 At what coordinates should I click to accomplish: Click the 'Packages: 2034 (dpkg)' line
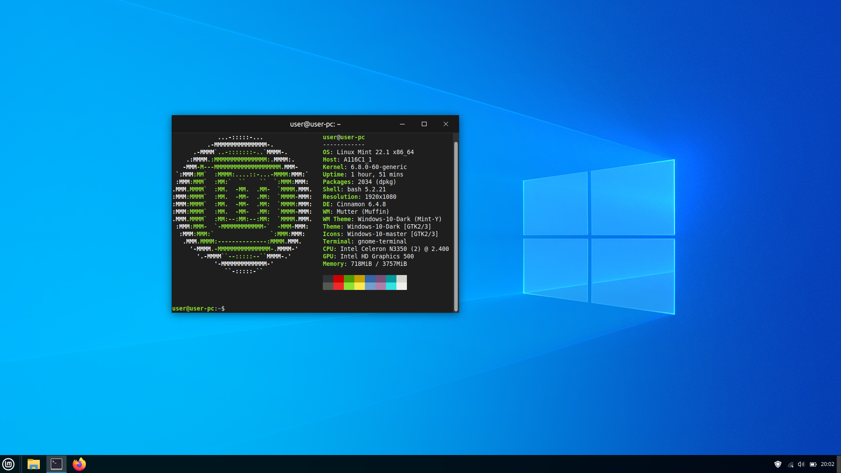[x=360, y=182]
